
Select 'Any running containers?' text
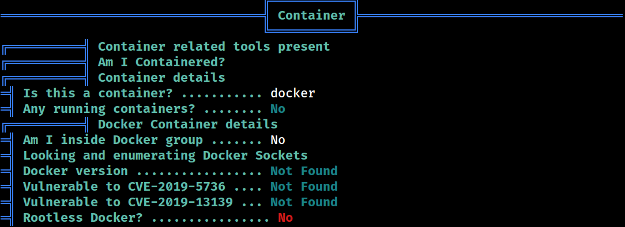101,109
